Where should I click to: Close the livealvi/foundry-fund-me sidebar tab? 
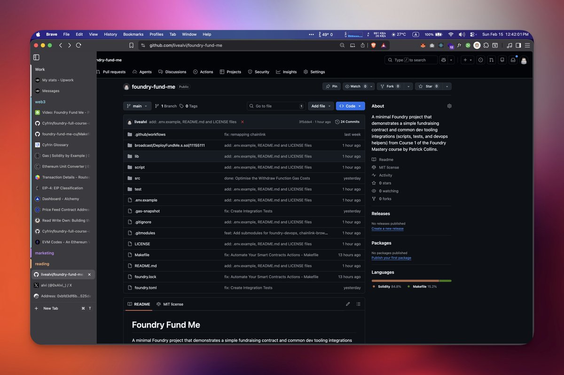pyautogui.click(x=89, y=274)
